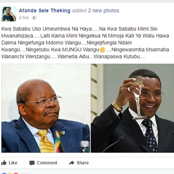Open right photo of man raising glass

132,108
